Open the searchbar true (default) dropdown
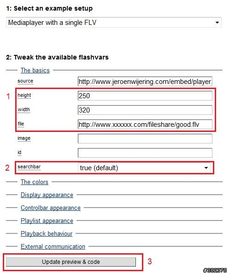The width and height of the screenshot is (229, 274). [144, 168]
